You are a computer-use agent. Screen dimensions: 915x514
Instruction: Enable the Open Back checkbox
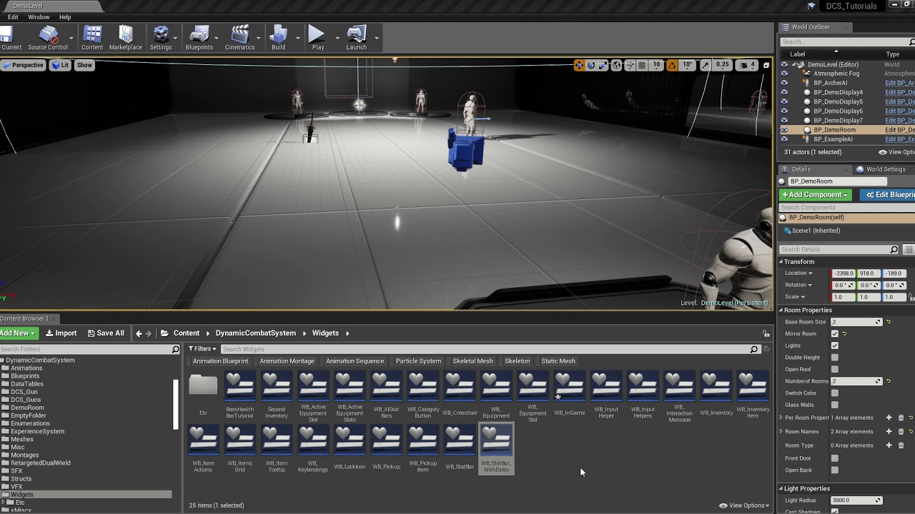(834, 470)
